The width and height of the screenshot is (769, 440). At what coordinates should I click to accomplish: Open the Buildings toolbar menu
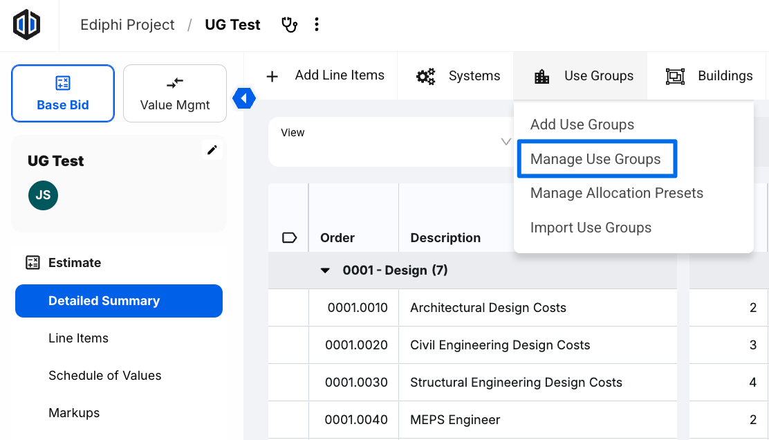[707, 76]
